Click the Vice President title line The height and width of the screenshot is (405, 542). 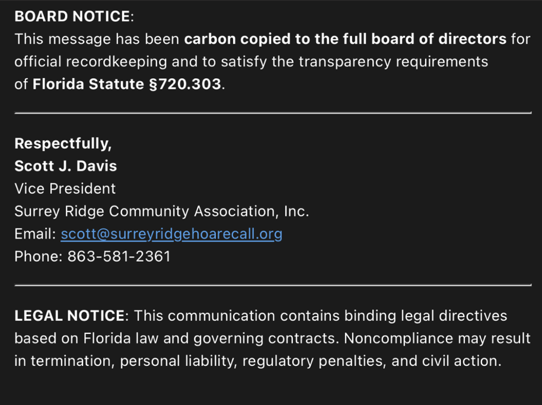pyautogui.click(x=65, y=188)
